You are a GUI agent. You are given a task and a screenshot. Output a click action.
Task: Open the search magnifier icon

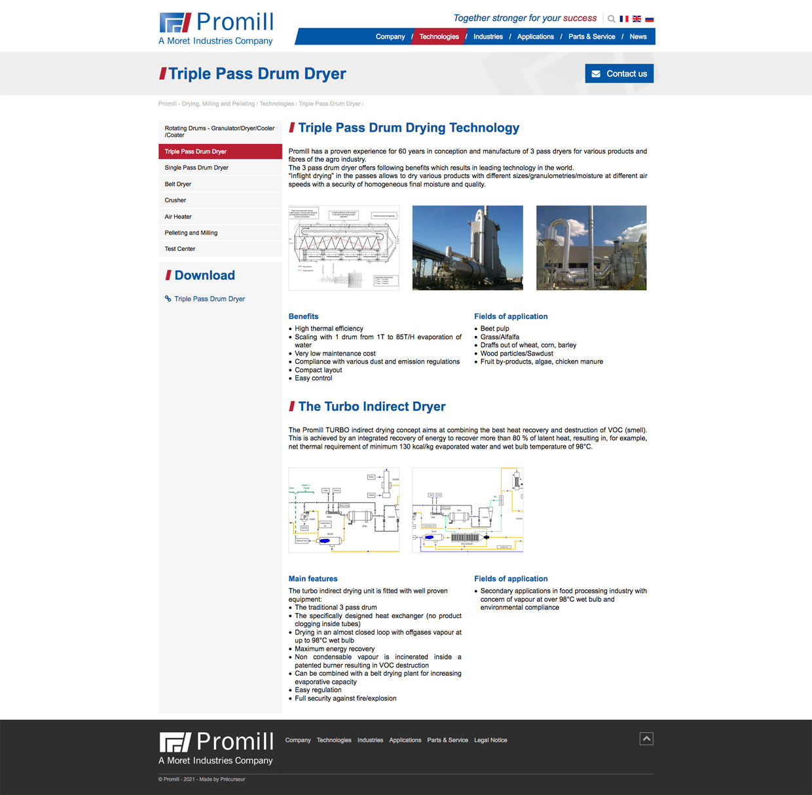click(611, 18)
